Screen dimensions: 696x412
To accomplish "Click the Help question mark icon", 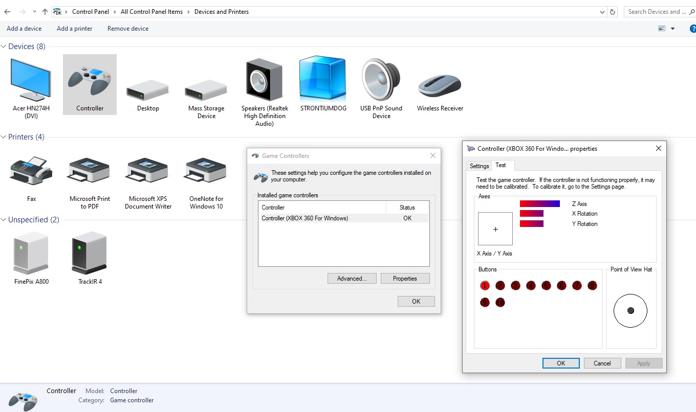I will (692, 29).
